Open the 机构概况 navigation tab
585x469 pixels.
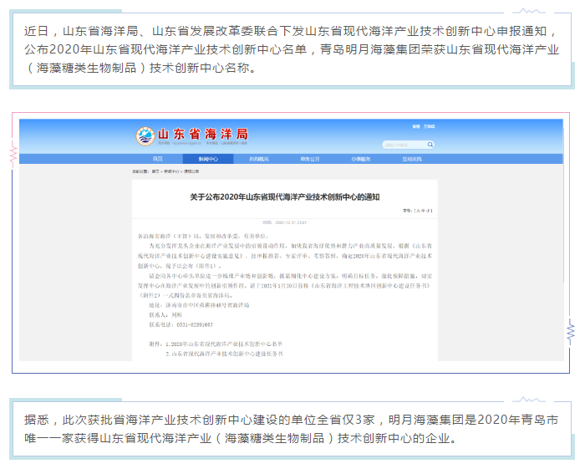click(259, 159)
